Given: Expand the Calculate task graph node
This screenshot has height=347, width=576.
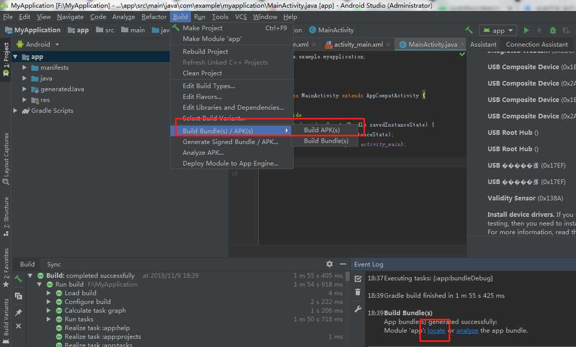Looking at the screenshot, I should tap(48, 310).
